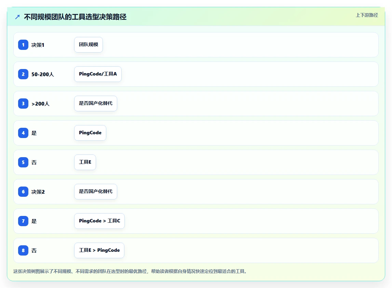Click step number badge 6
Screen dimensions: 392x288
23,192
